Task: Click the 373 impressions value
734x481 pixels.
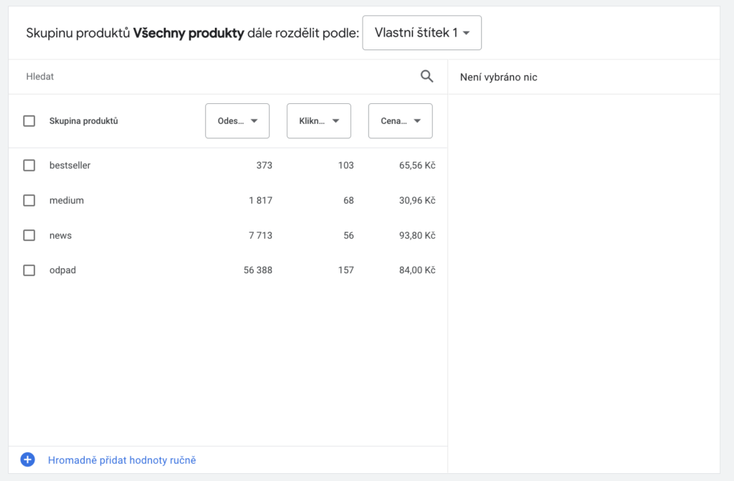Action: point(264,166)
